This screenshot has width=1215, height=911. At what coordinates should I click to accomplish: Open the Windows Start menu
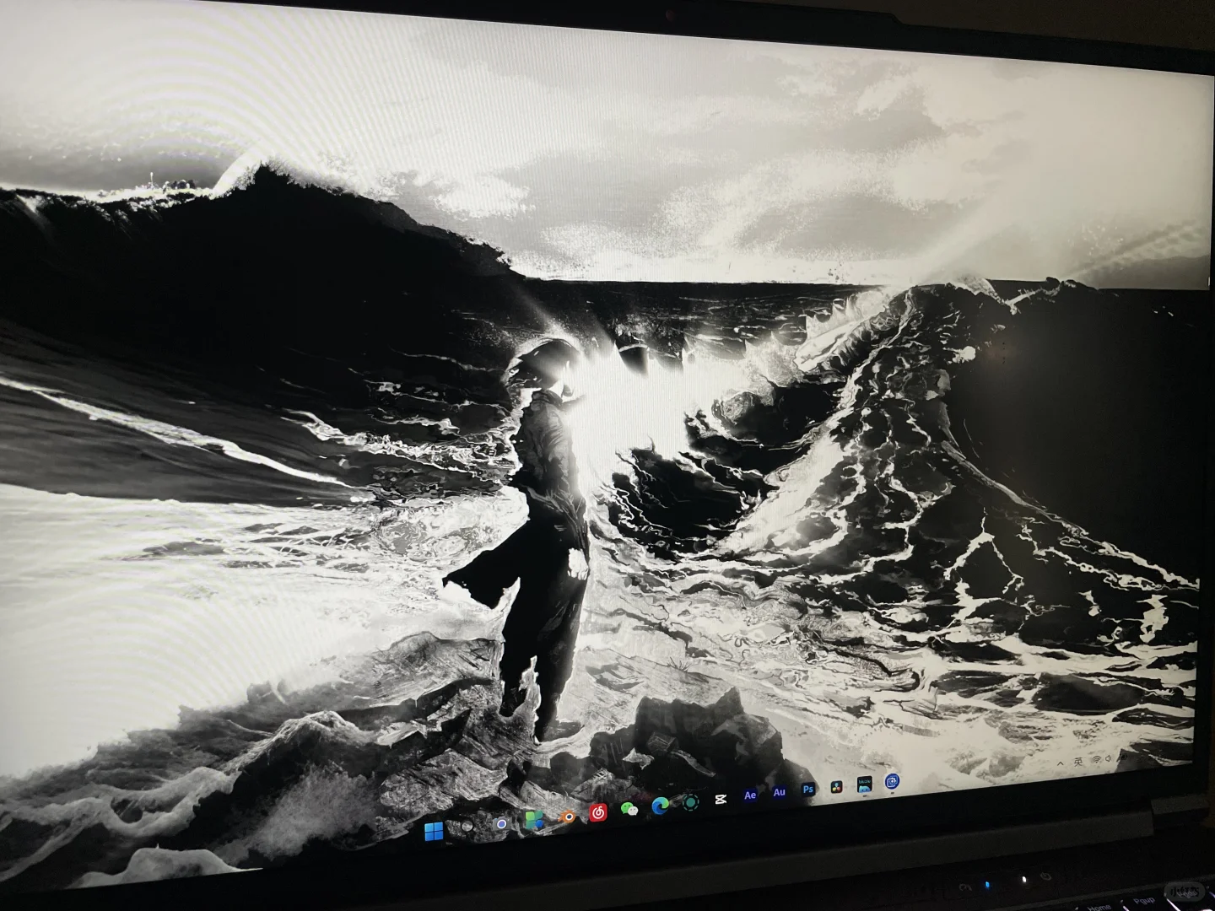(434, 831)
